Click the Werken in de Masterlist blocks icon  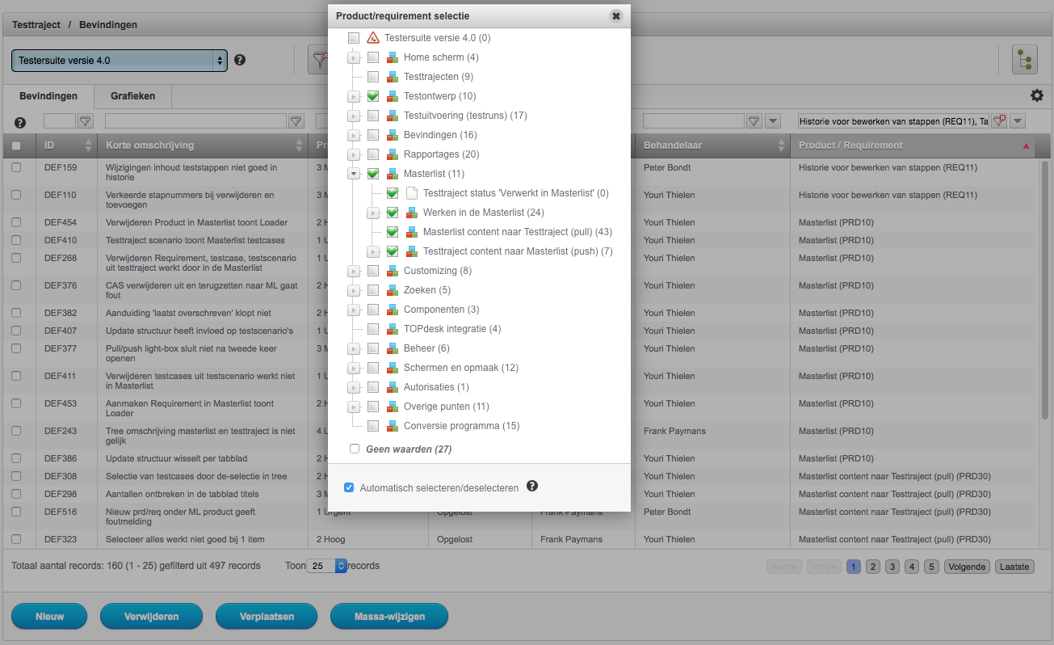(x=412, y=213)
